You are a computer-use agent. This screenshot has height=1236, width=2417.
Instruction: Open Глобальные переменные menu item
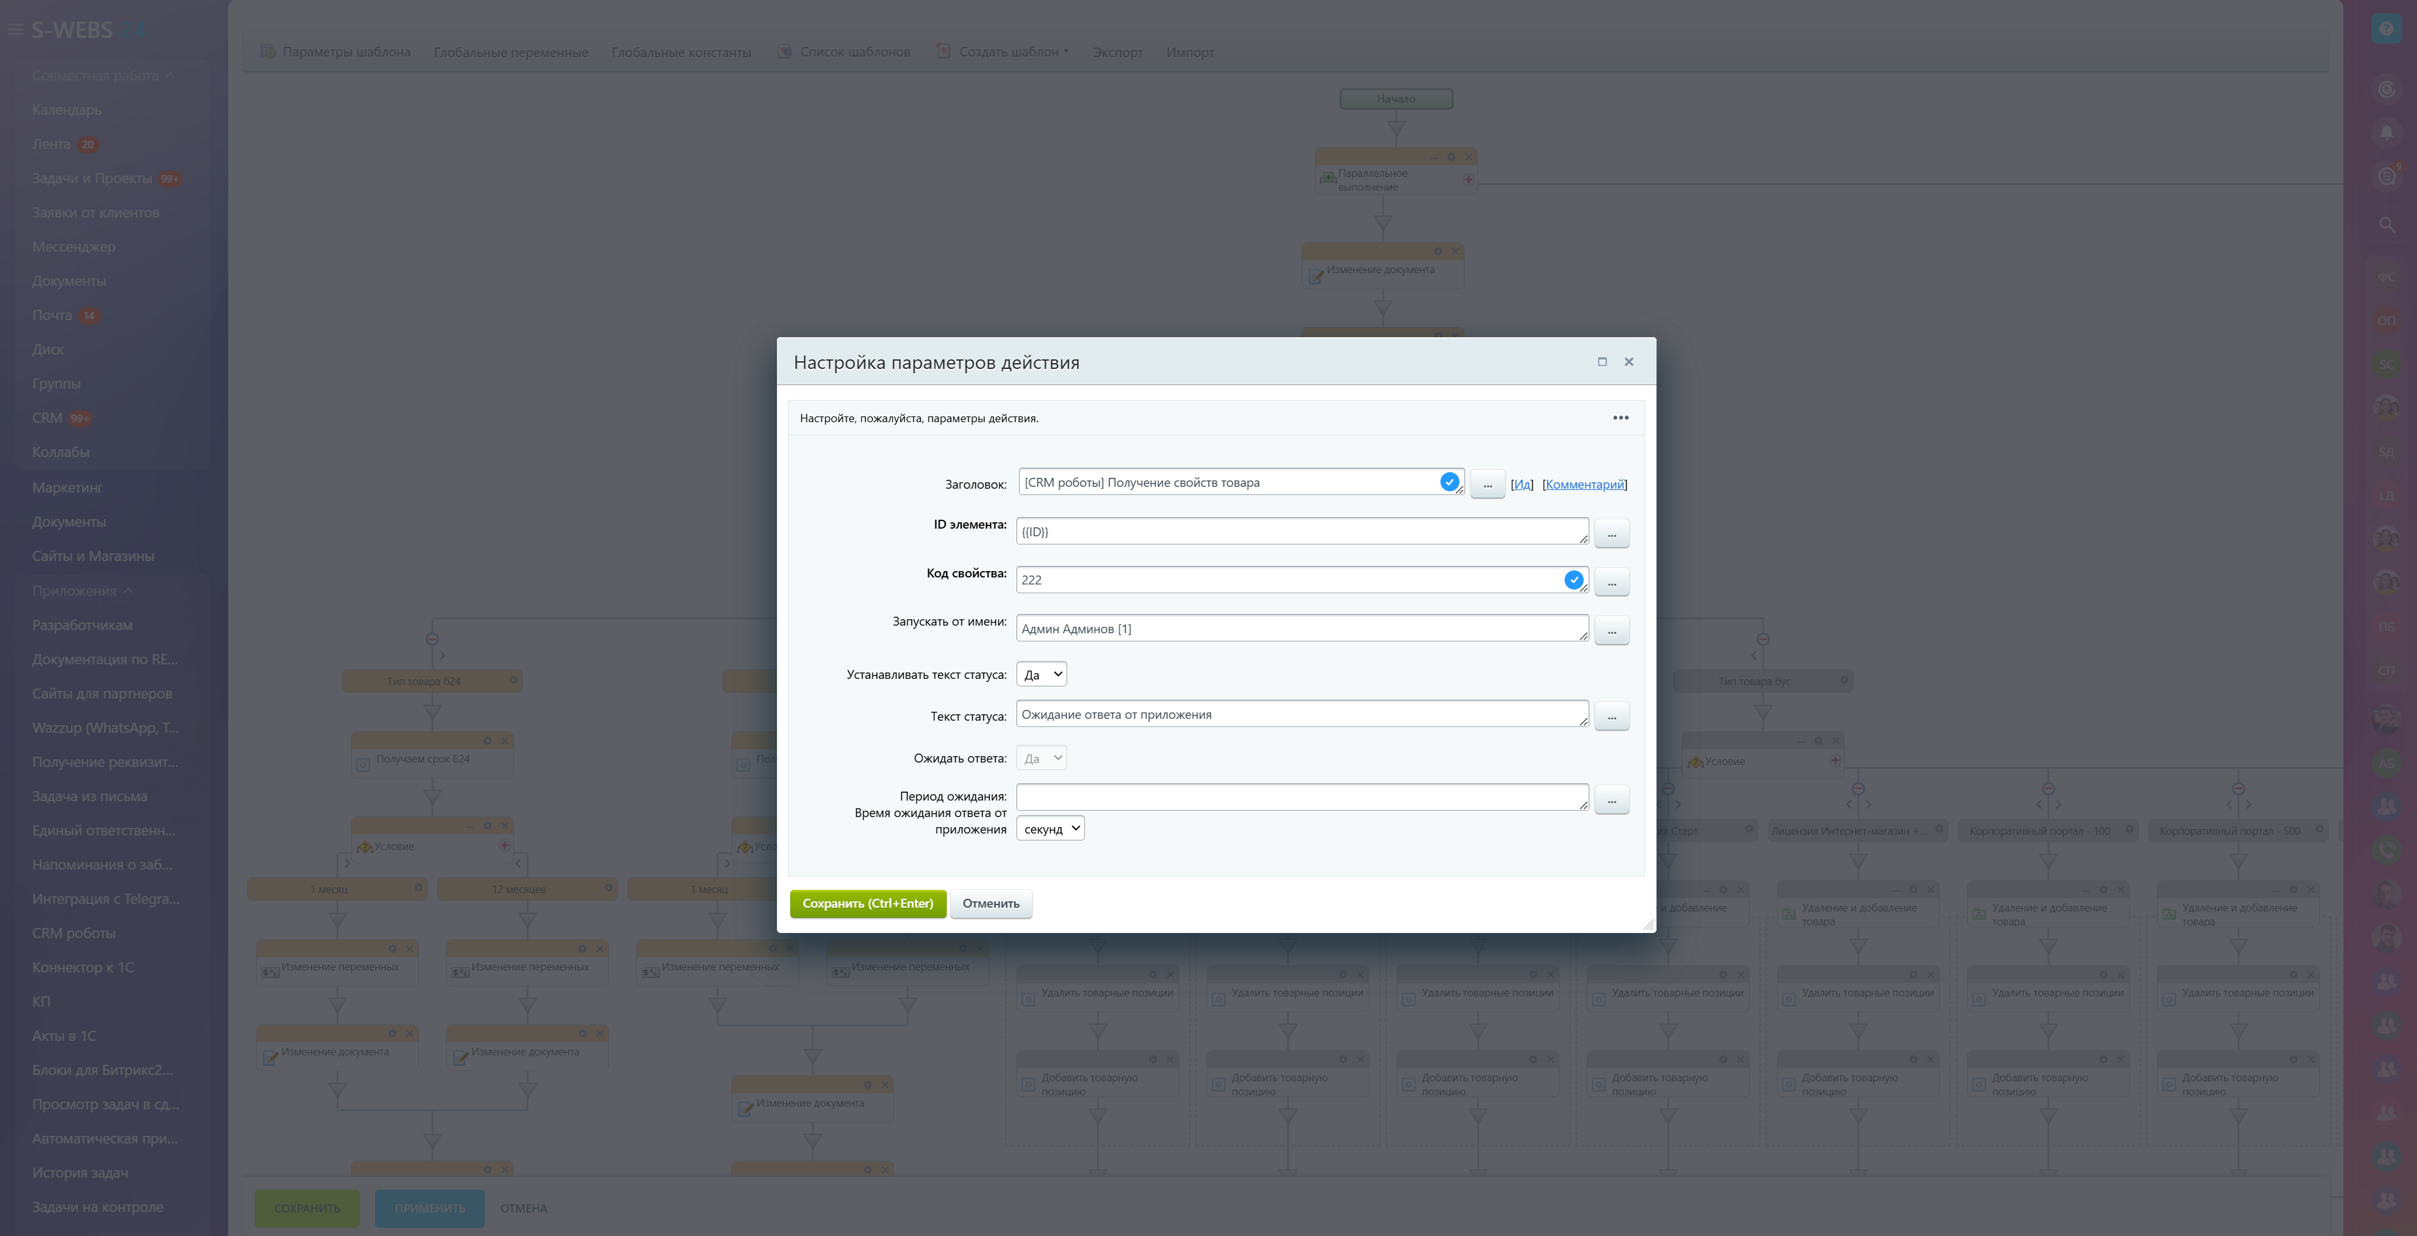click(x=510, y=51)
